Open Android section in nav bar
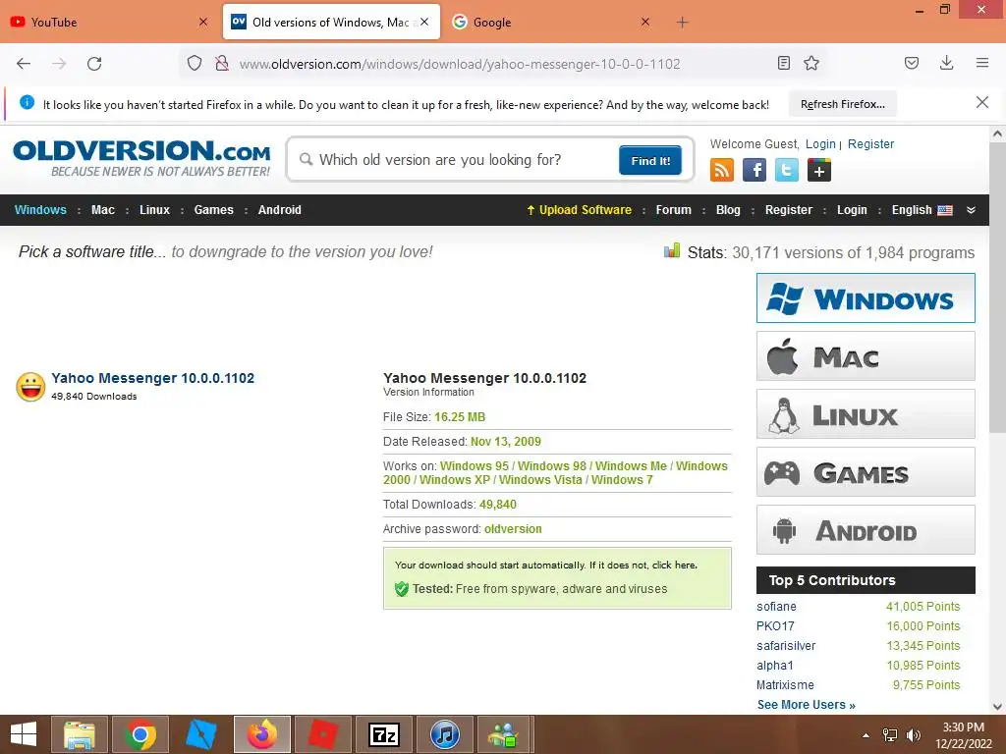 279,210
